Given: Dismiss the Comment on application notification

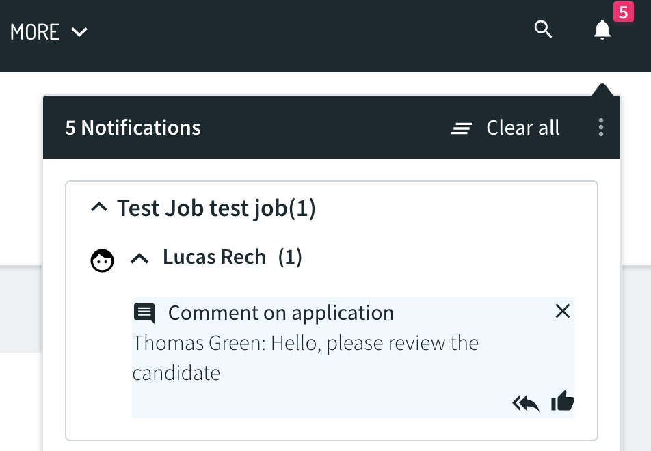Looking at the screenshot, I should point(563,311).
